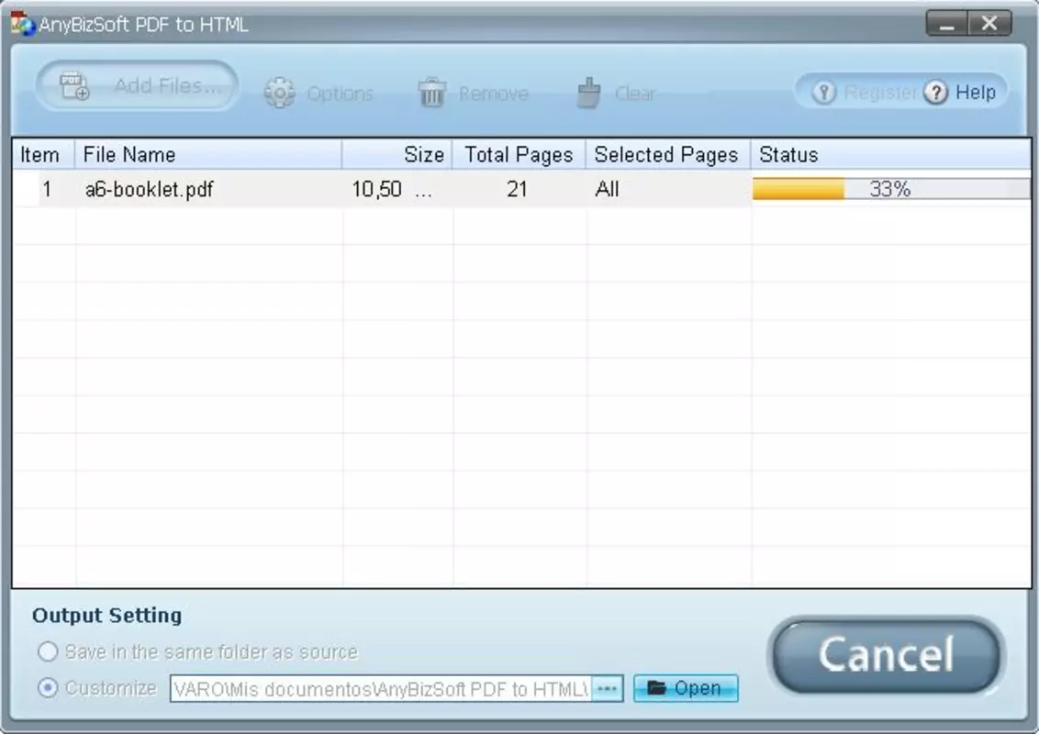Click the Add Files PDF icon
This screenshot has height=734, width=1039.
click(74, 86)
